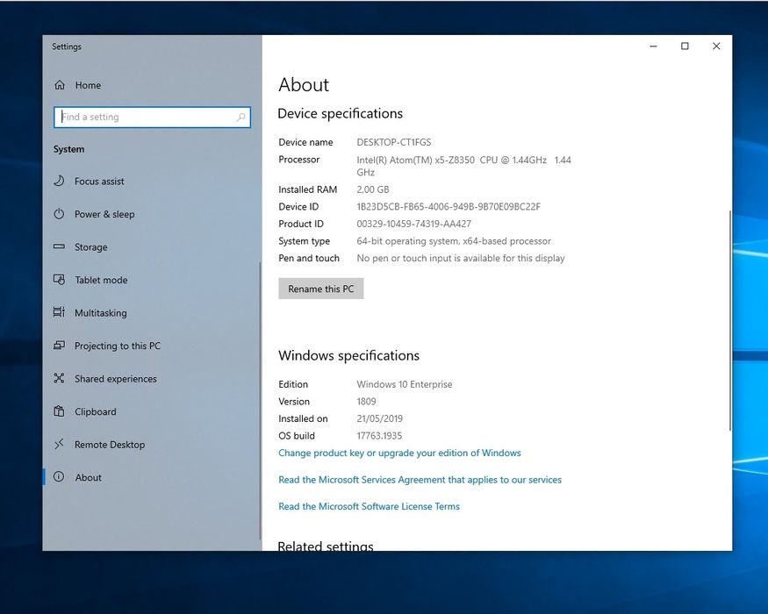Click the Tablet mode icon
Viewport: 768px width, 614px height.
click(59, 280)
